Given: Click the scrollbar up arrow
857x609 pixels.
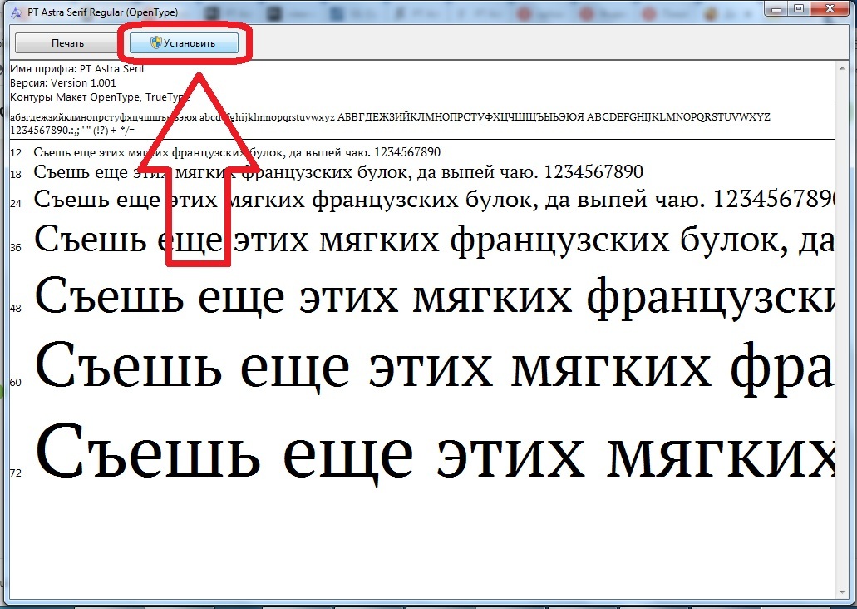Looking at the screenshot, I should click(x=842, y=68).
